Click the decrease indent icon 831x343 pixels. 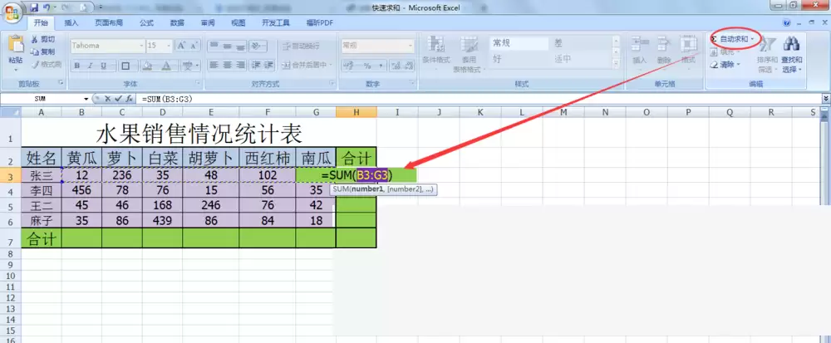pyautogui.click(x=257, y=65)
